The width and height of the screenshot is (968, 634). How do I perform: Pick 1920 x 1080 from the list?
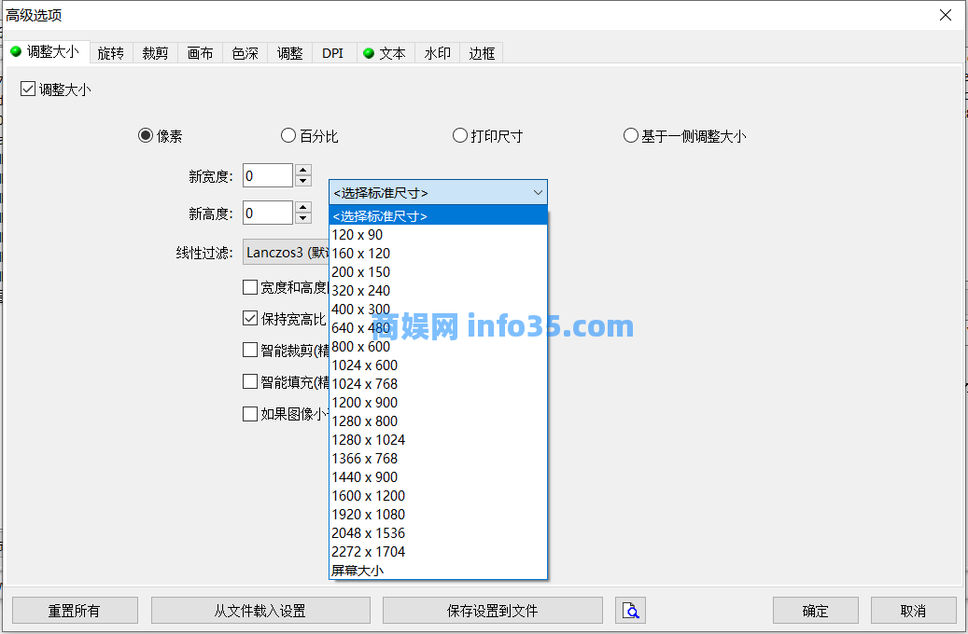[368, 514]
